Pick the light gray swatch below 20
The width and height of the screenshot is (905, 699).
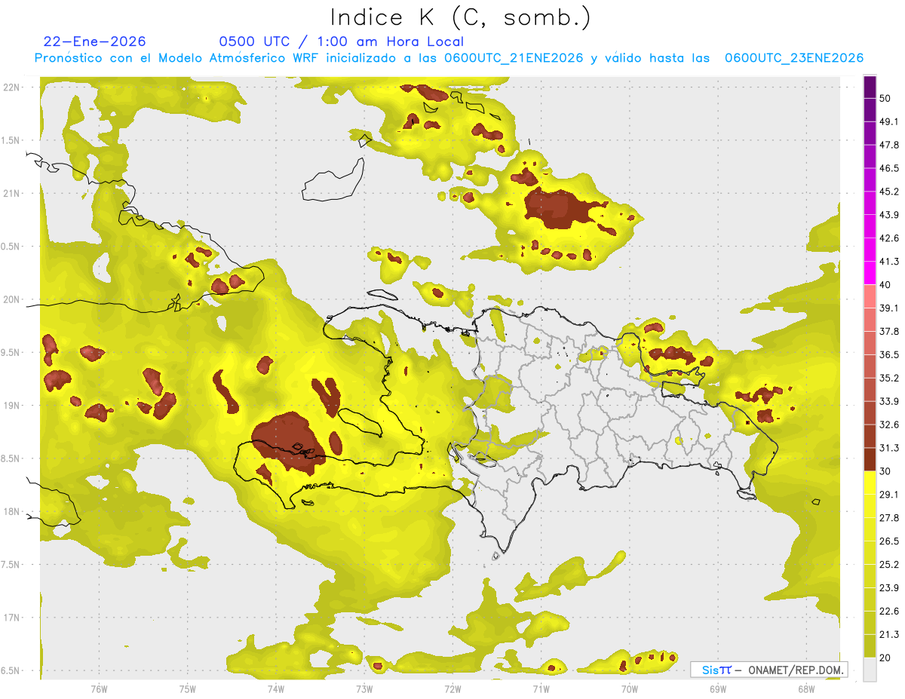(x=870, y=670)
